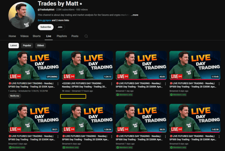Image resolution: width=225 pixels, height=151 pixels.
Task: Click the Members only badge under the 5 days ago stream
Action: coord(17,147)
